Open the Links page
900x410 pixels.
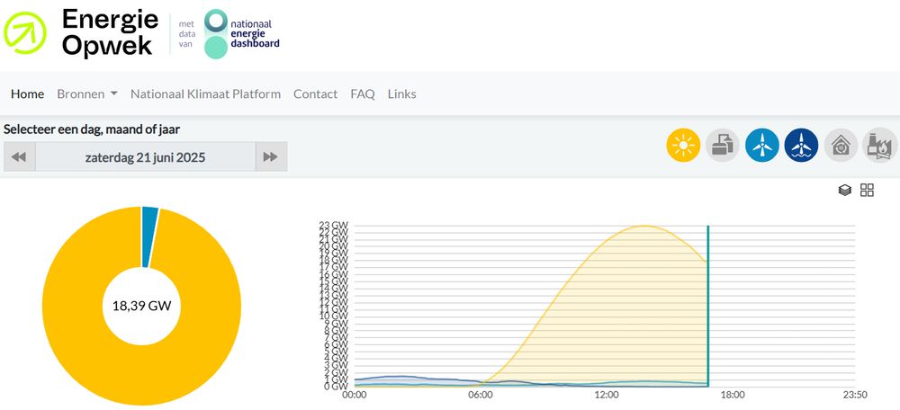tap(401, 94)
